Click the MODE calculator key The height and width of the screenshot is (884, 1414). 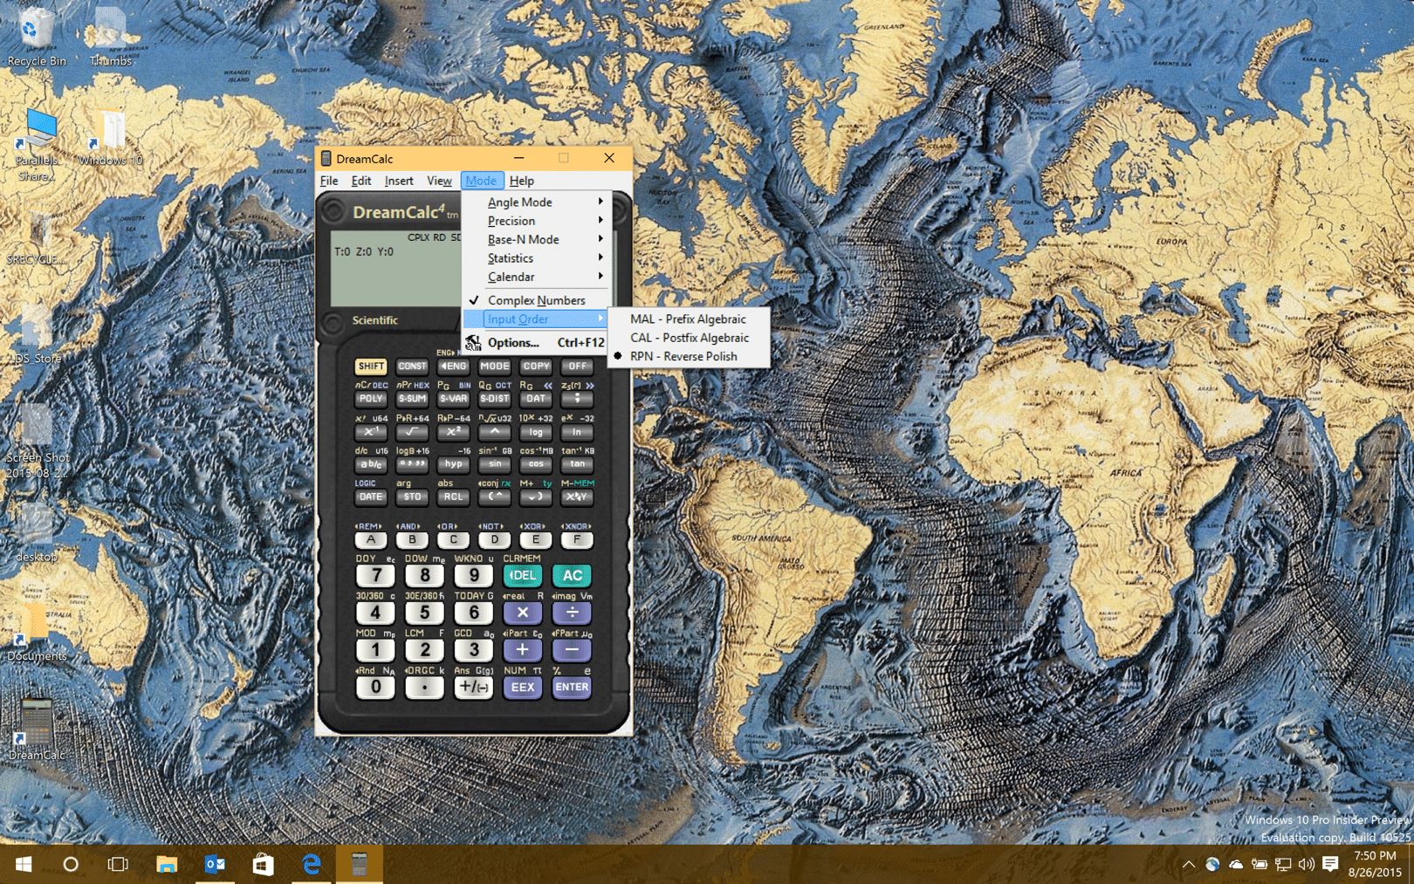tap(494, 367)
